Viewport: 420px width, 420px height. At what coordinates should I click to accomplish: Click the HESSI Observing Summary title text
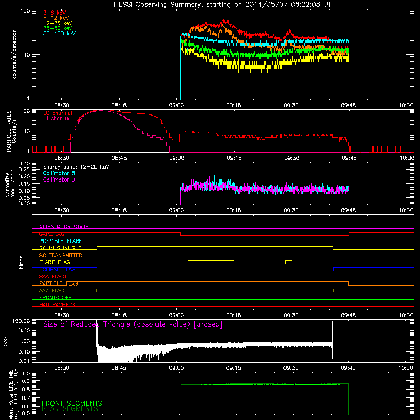(223, 5)
